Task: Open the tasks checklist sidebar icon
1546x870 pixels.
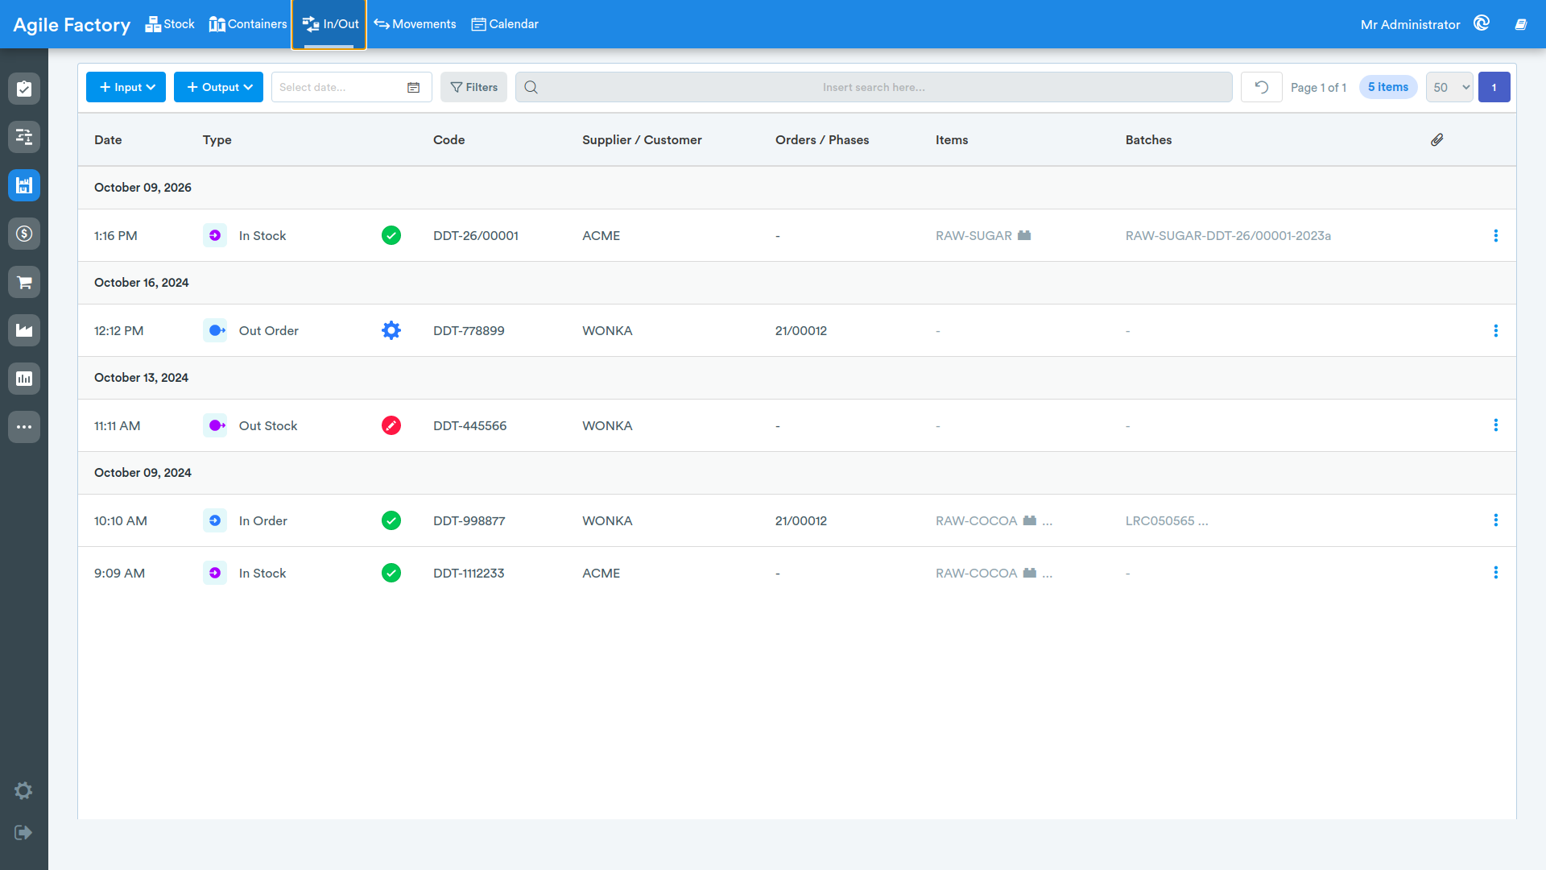Action: coord(24,89)
